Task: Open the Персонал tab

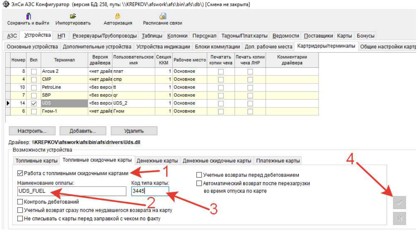Action: tap(205, 36)
